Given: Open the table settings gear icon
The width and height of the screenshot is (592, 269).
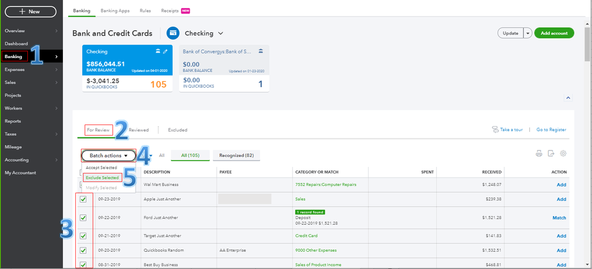Looking at the screenshot, I should [x=563, y=153].
